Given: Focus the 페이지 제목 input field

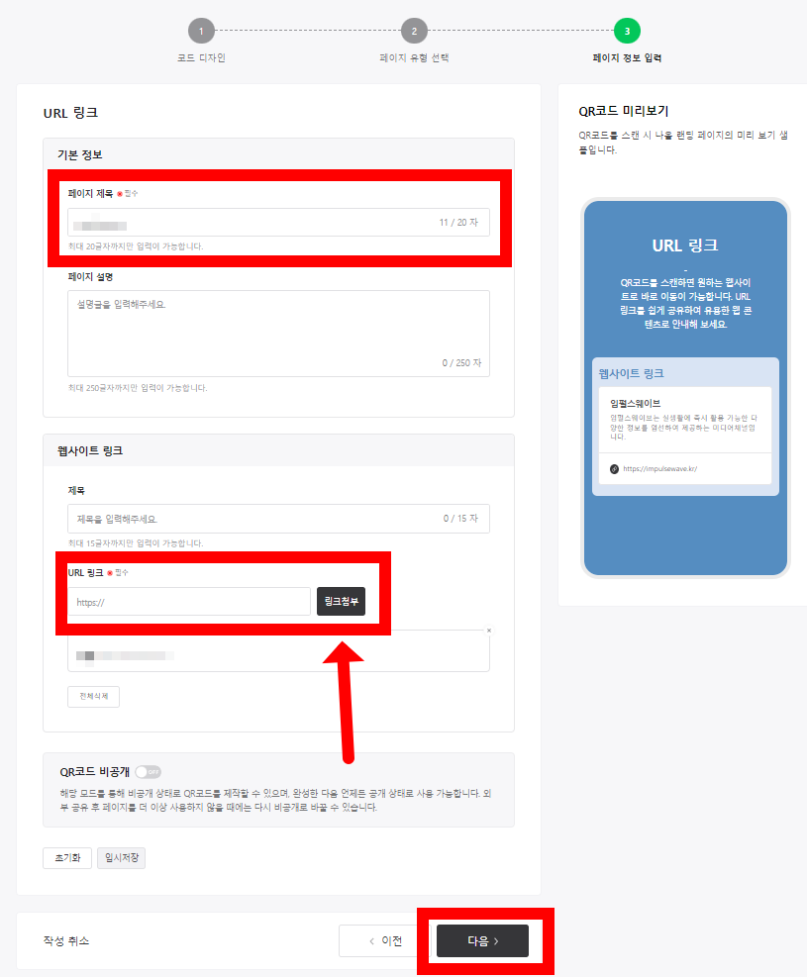Looking at the screenshot, I should [x=278, y=223].
